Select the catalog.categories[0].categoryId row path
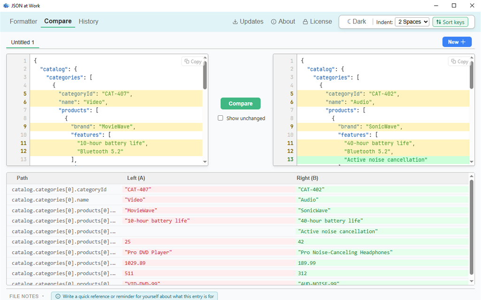The width and height of the screenshot is (481, 300). pyautogui.click(x=59, y=189)
